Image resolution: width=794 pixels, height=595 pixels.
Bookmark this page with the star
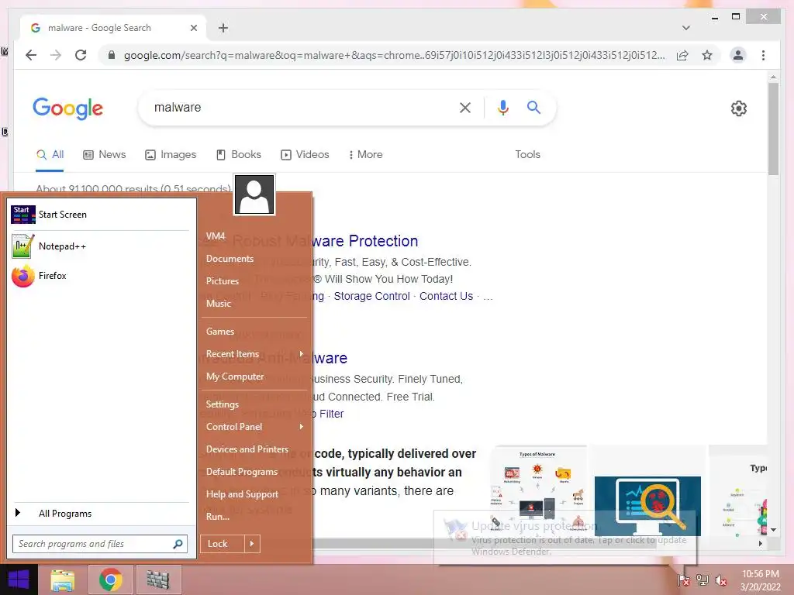(x=707, y=55)
